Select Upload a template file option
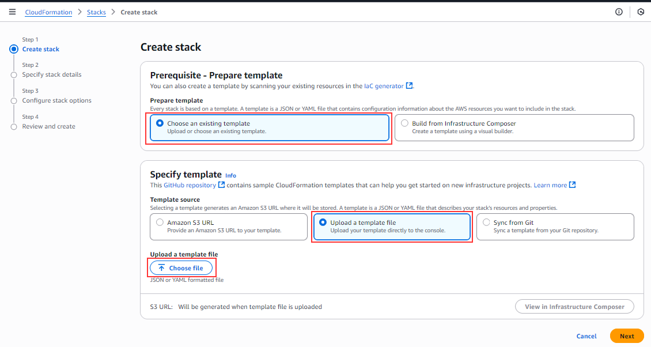 pos(392,227)
